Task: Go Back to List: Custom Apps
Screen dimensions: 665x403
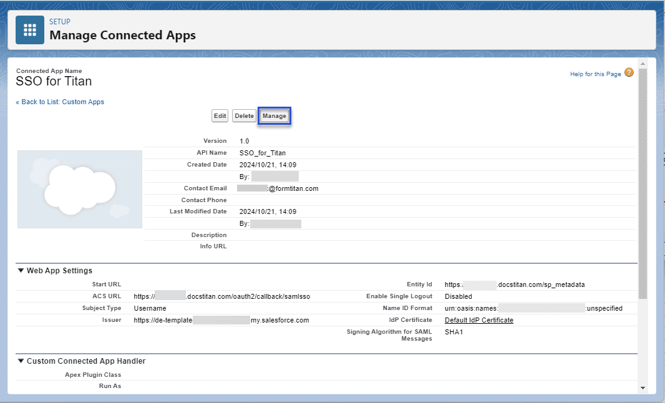Action: [60, 101]
